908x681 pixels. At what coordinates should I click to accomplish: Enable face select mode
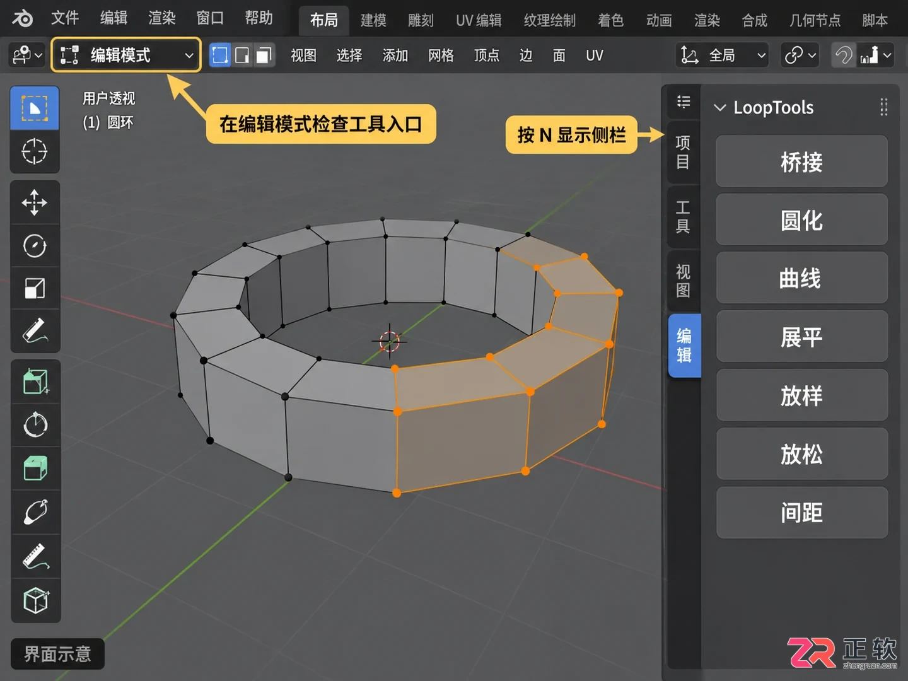coord(264,55)
